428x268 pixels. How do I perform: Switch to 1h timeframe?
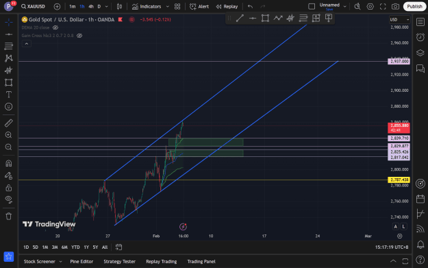point(82,6)
